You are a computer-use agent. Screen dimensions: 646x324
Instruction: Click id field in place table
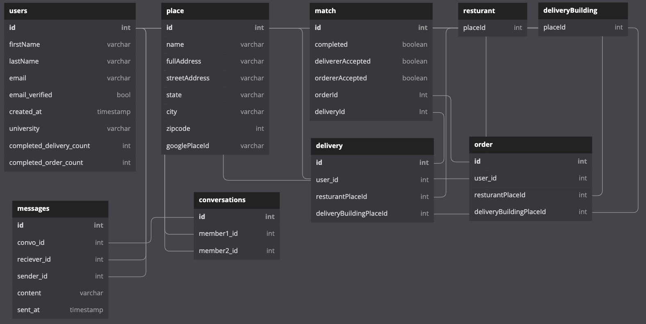(x=215, y=27)
